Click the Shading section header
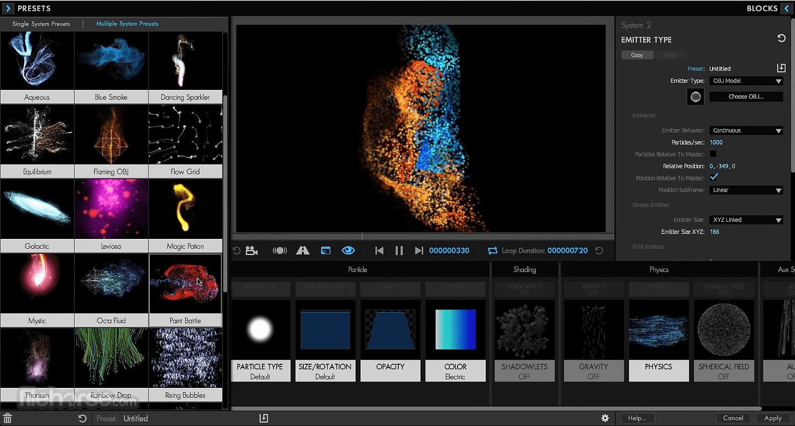The image size is (795, 426). point(524,269)
